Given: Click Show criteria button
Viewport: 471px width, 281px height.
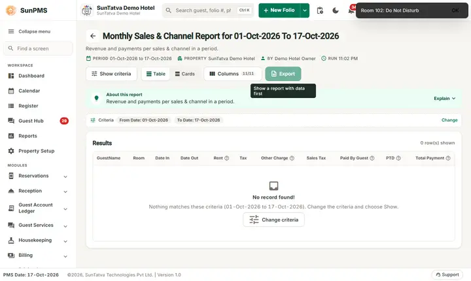Looking at the screenshot, I should [111, 74].
